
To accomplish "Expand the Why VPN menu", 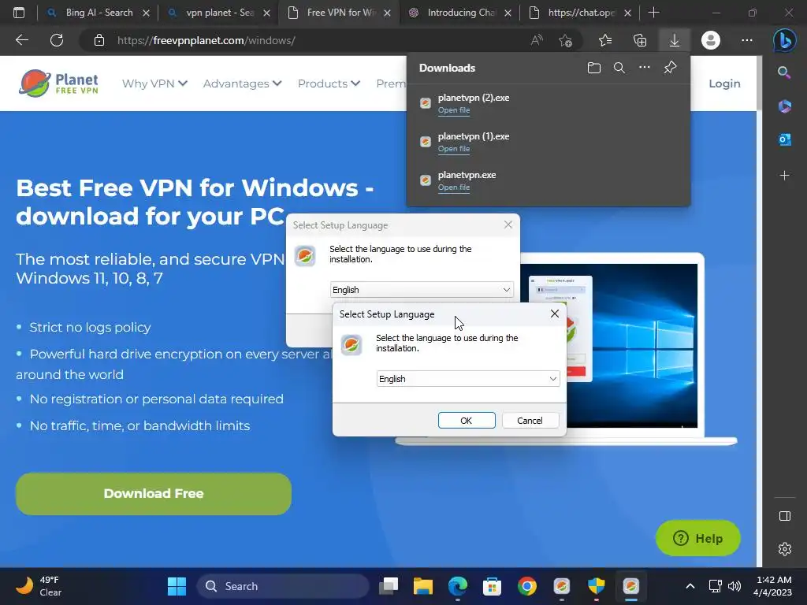I will click(154, 84).
